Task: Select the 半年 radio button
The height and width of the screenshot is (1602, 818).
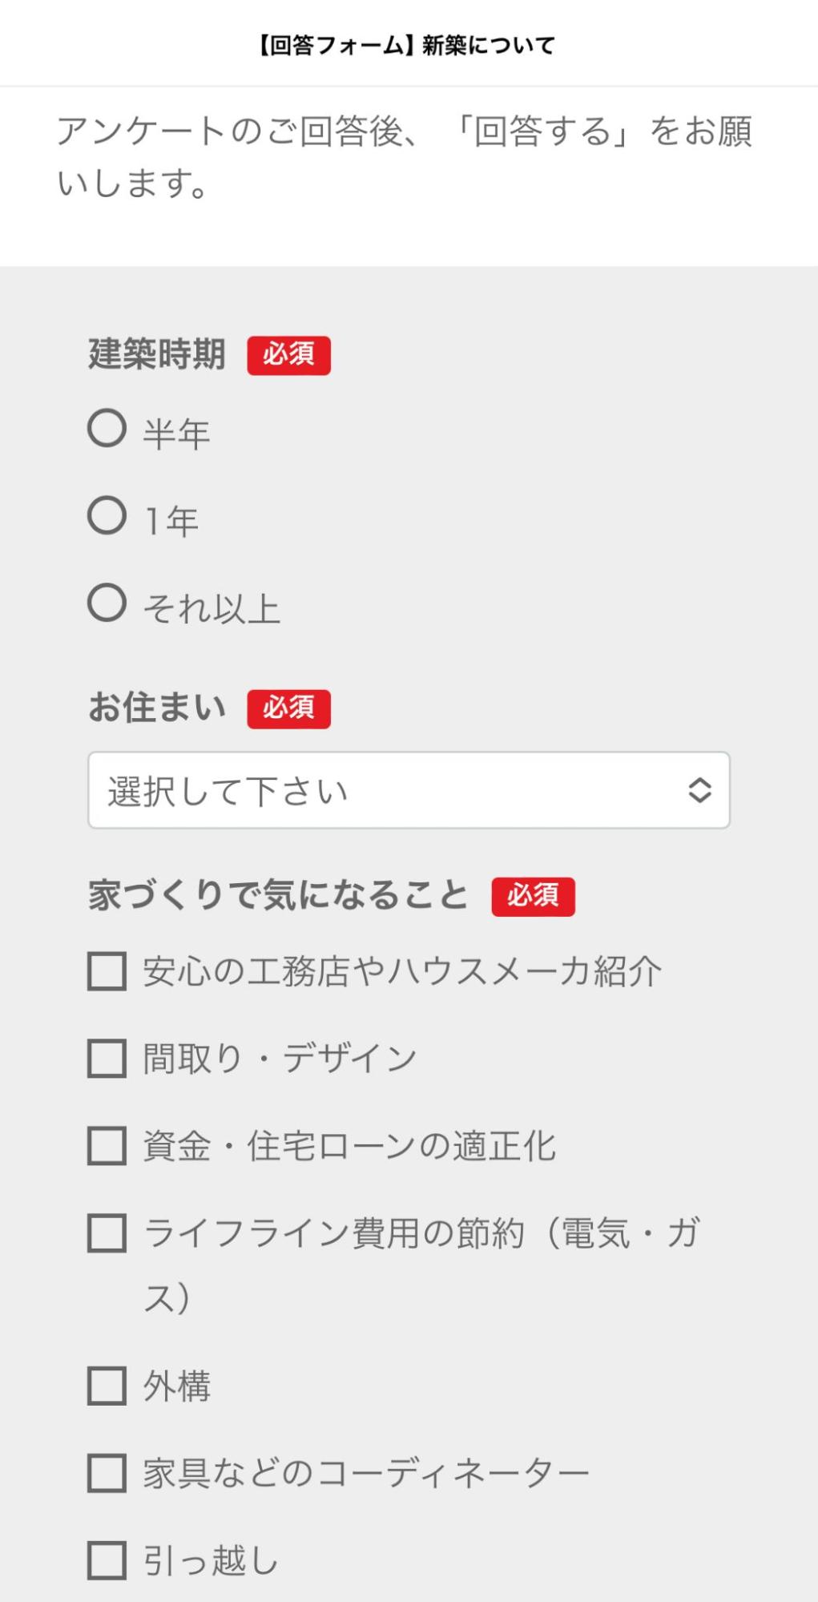Action: pos(107,429)
